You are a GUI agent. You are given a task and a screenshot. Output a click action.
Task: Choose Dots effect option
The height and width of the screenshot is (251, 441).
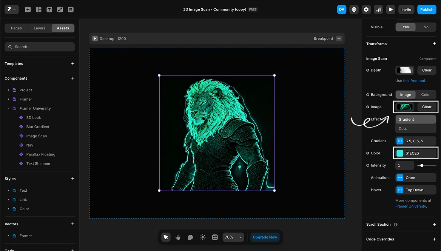click(416, 128)
